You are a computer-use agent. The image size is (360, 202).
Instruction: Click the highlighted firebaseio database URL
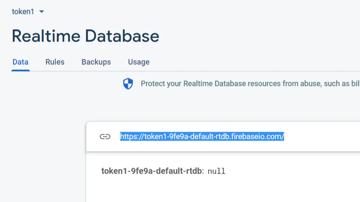tap(202, 136)
